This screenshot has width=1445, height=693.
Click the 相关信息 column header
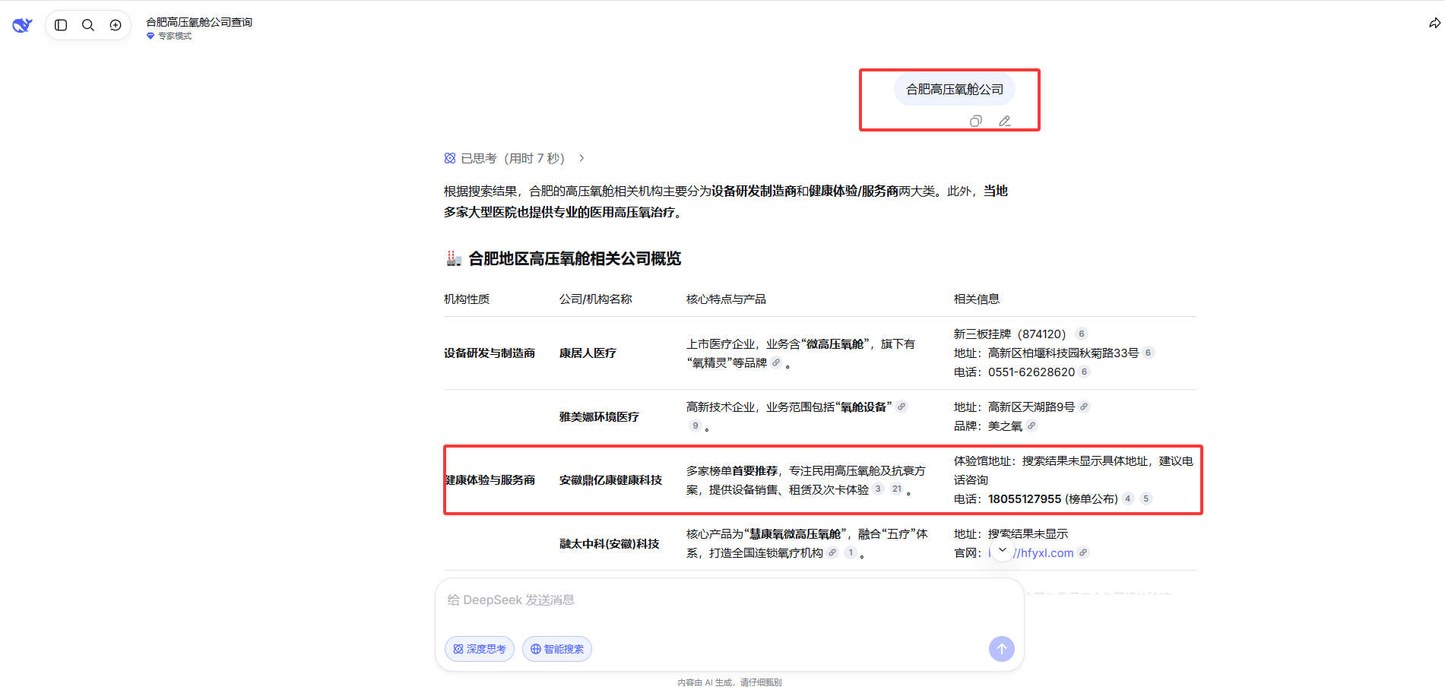point(977,299)
